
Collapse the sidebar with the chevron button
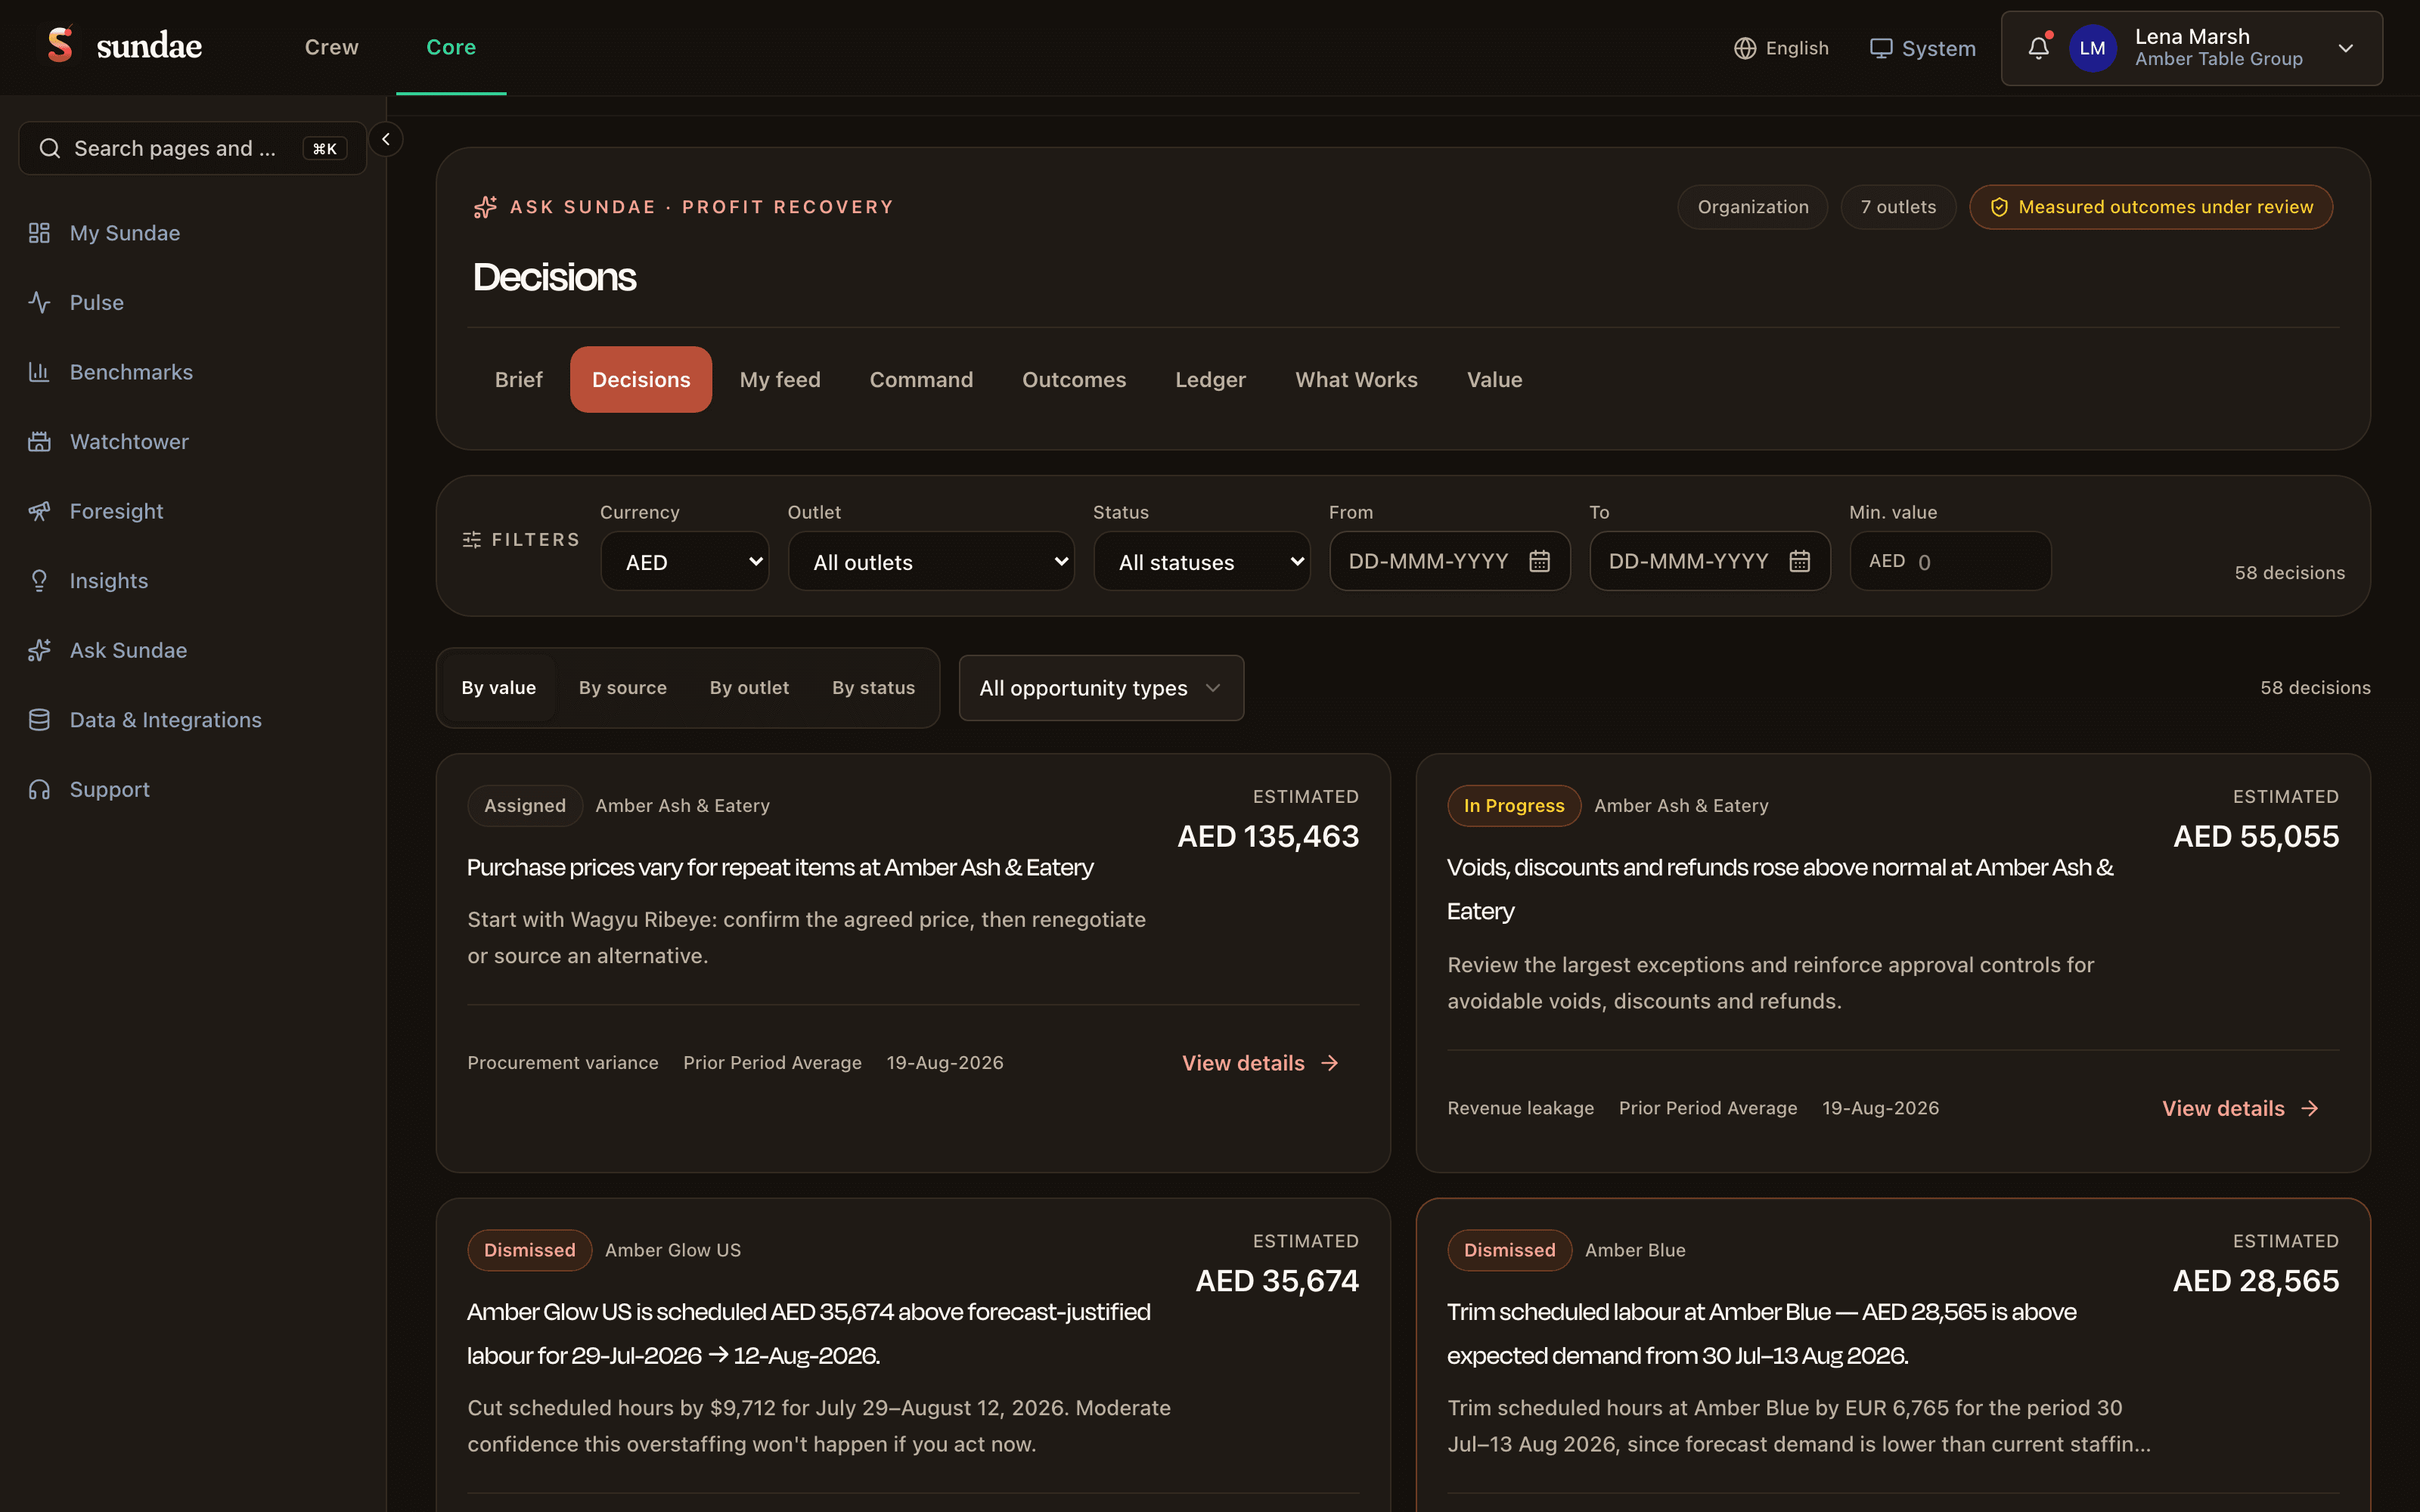386,139
